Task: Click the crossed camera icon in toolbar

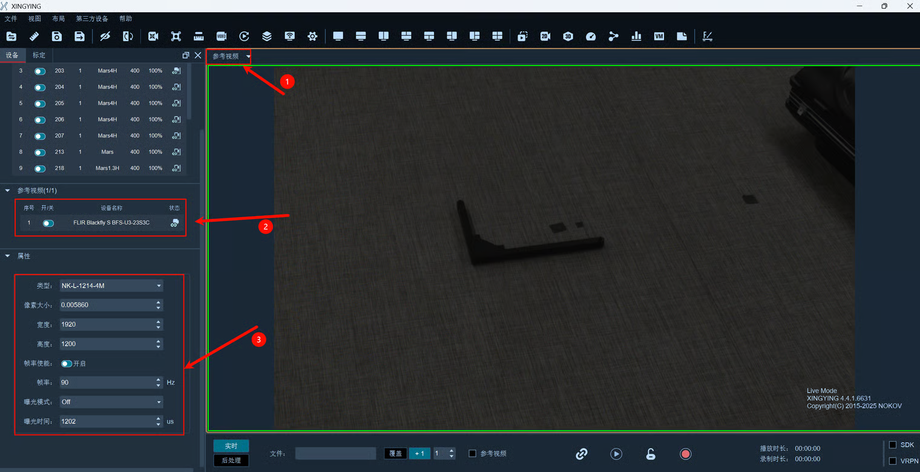Action: coord(153,36)
